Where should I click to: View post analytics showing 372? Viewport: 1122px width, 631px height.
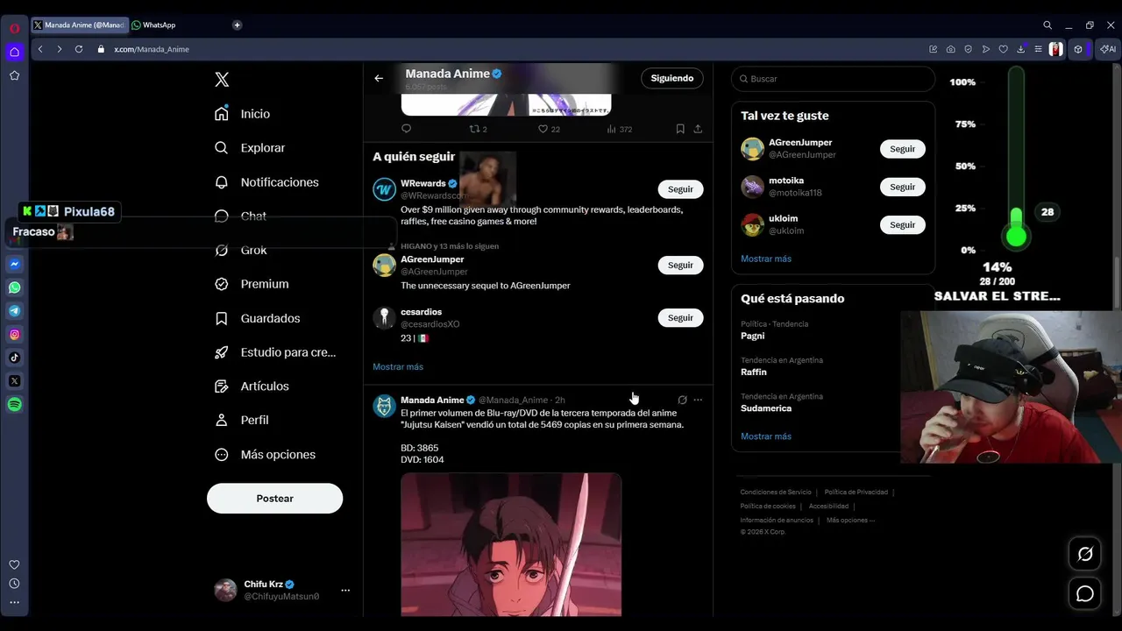pos(619,129)
